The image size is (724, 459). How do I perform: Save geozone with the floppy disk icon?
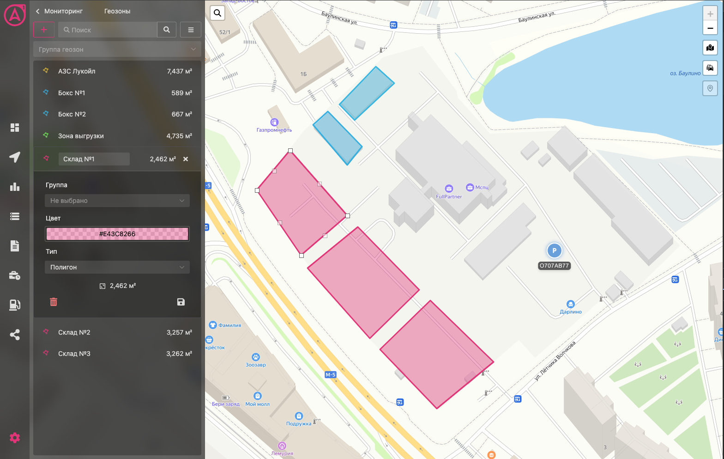click(181, 302)
